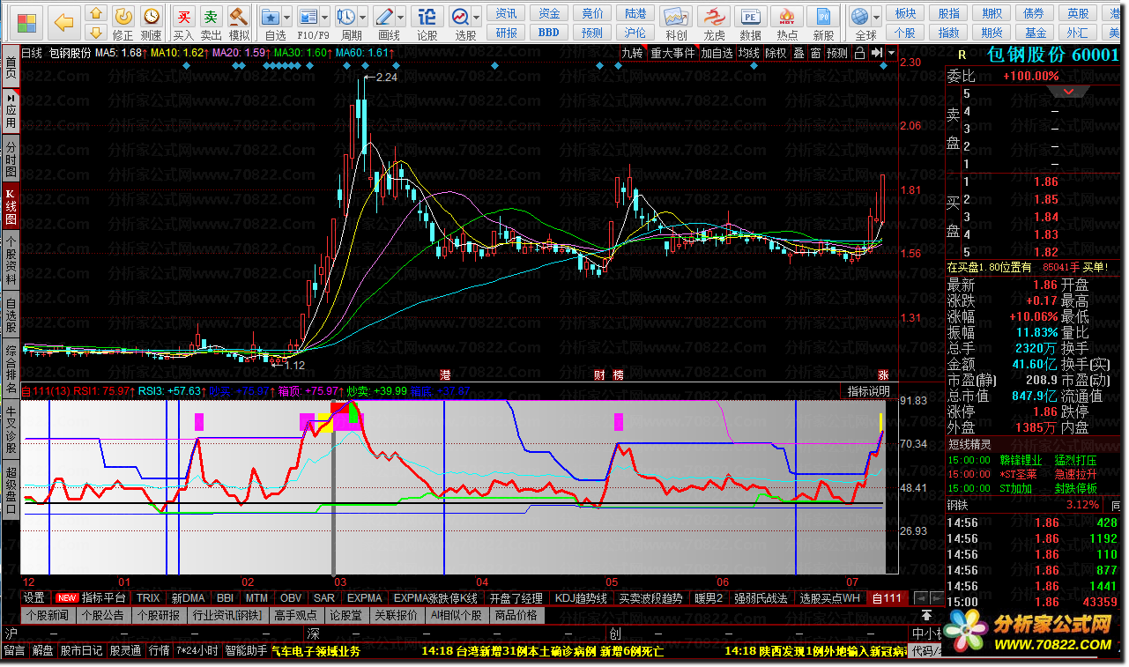The width and height of the screenshot is (1129, 667).
Task: Click the 资讯 news button
Action: [506, 13]
